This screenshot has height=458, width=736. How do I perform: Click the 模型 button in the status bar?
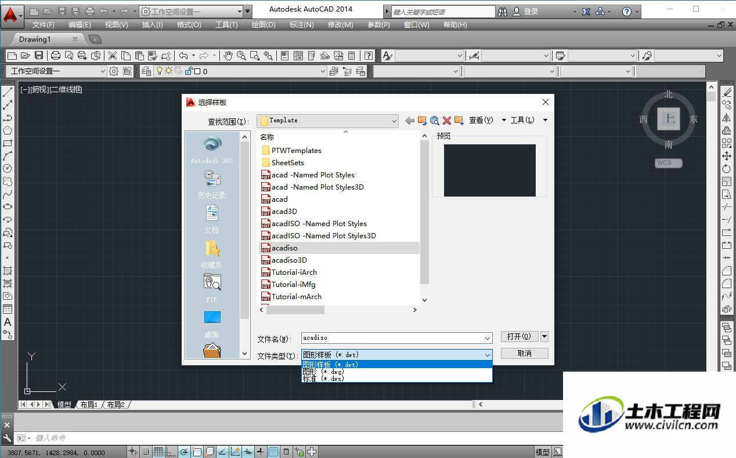(x=542, y=452)
